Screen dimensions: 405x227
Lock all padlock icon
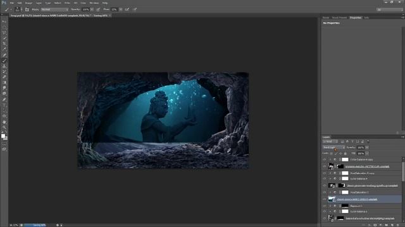(x=346, y=153)
